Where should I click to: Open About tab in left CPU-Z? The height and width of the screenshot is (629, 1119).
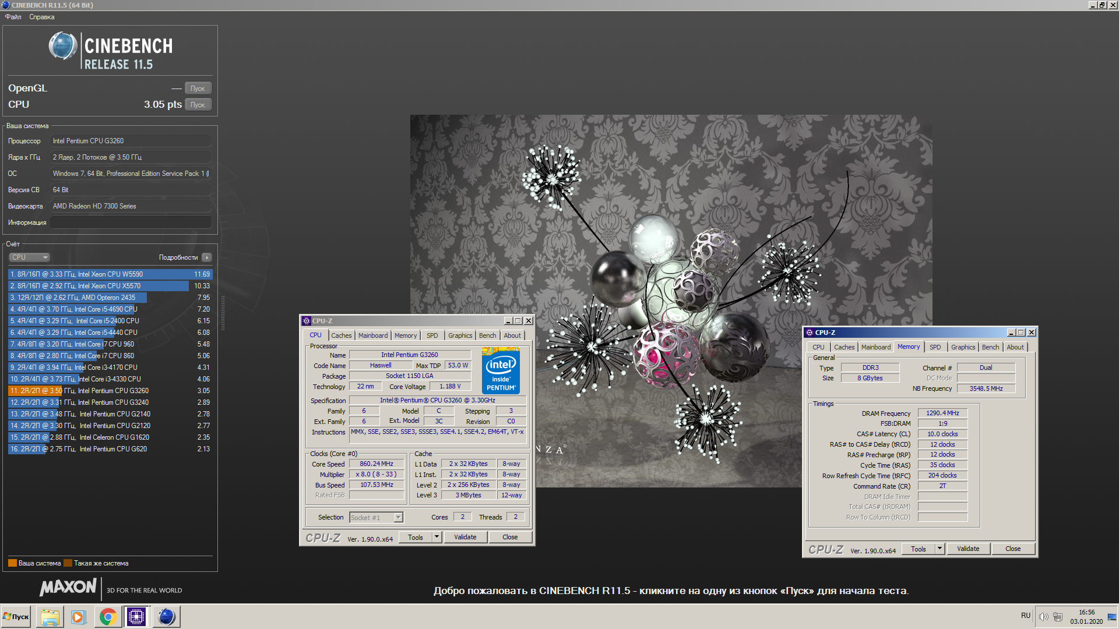point(513,335)
